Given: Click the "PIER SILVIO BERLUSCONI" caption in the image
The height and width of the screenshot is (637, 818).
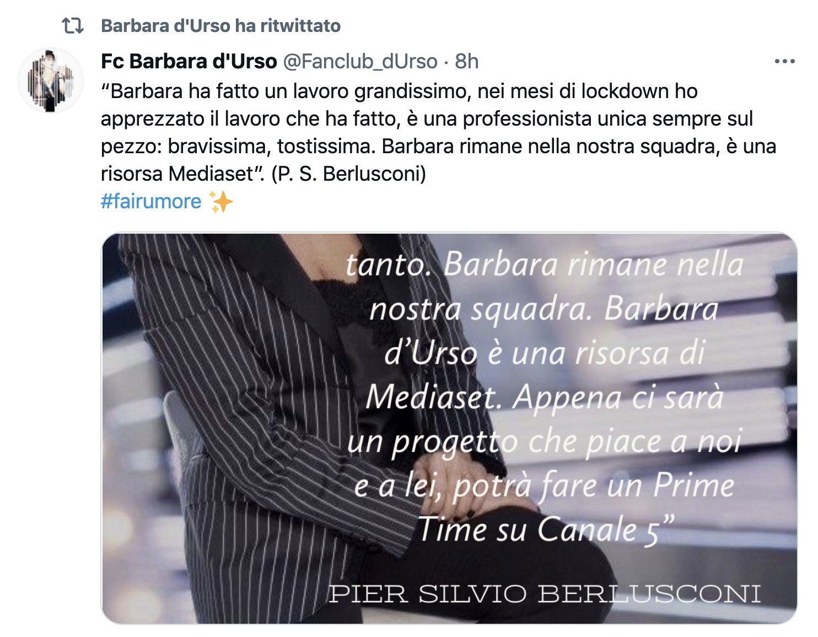Looking at the screenshot, I should coord(545,594).
